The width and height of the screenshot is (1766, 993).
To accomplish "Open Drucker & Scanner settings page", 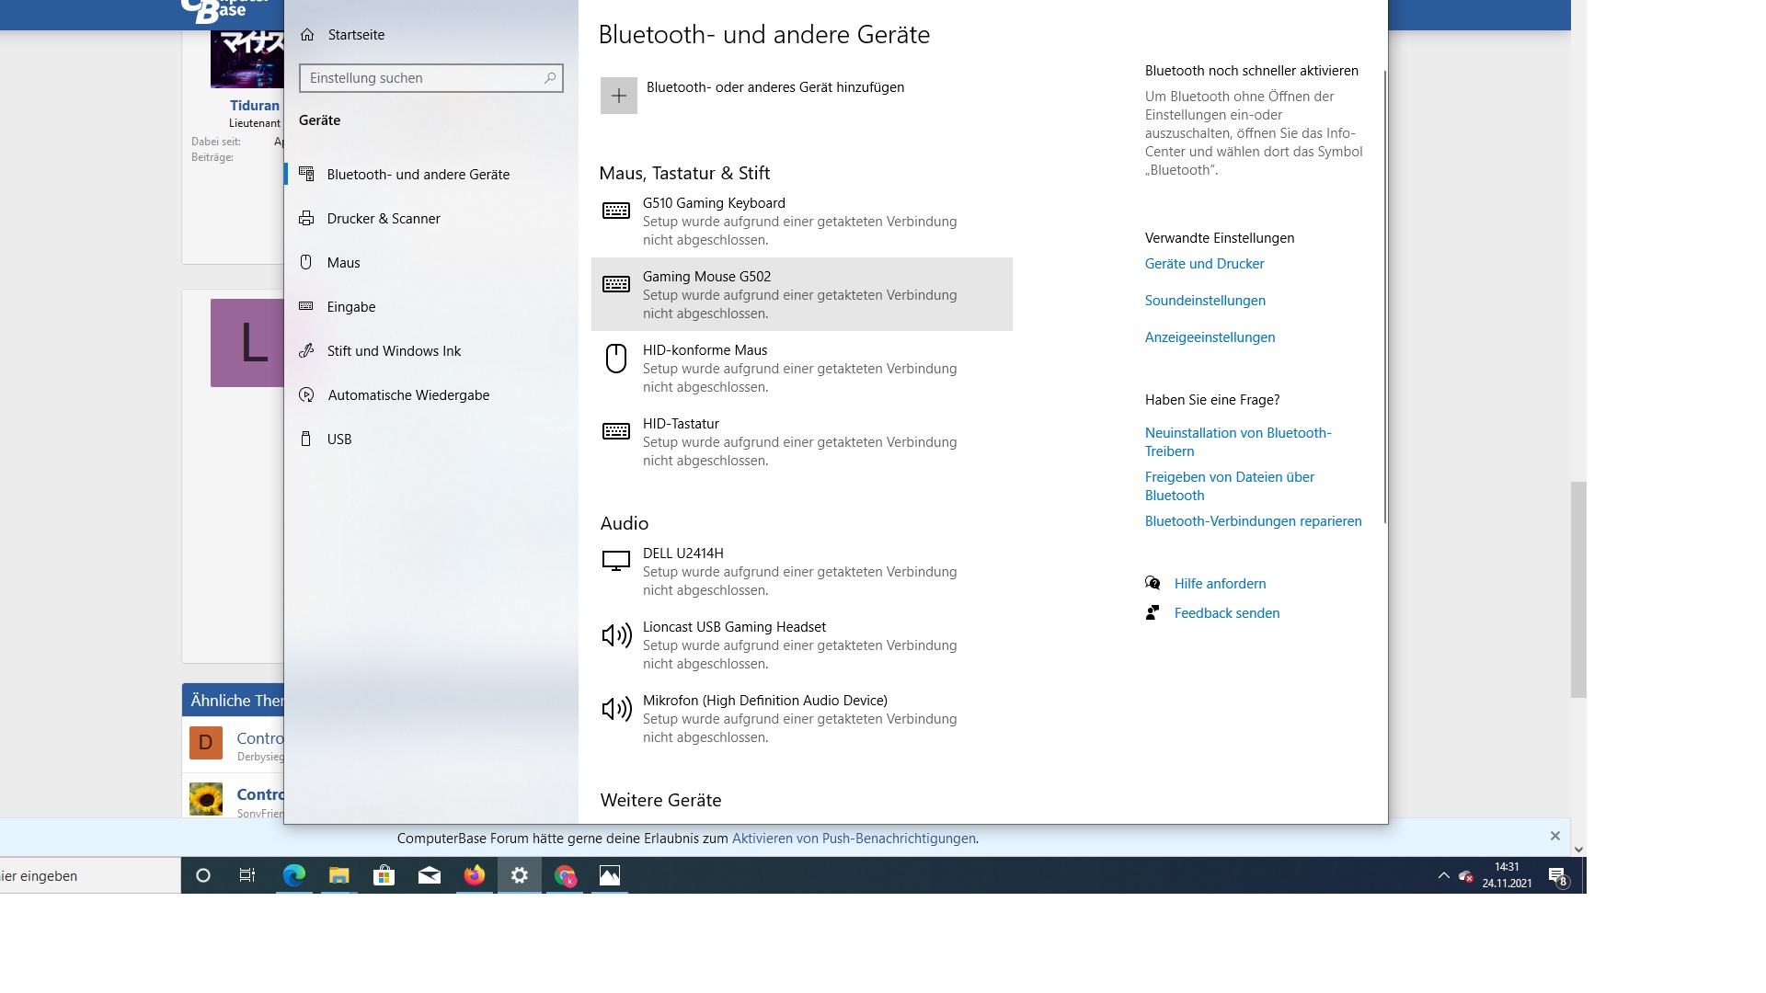I will tap(384, 219).
